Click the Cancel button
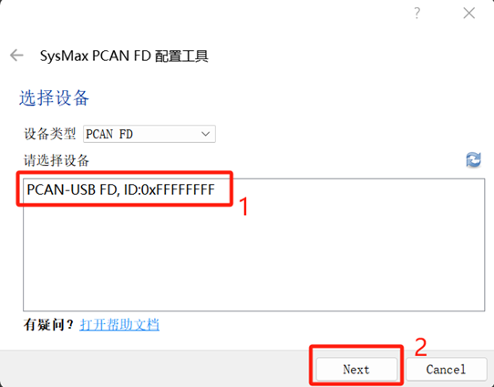Screen dimensions: 494x387 tap(446, 369)
